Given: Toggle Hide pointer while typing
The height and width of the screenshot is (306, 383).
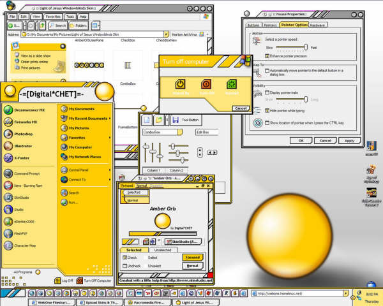Looking at the screenshot, I should 267,110.
